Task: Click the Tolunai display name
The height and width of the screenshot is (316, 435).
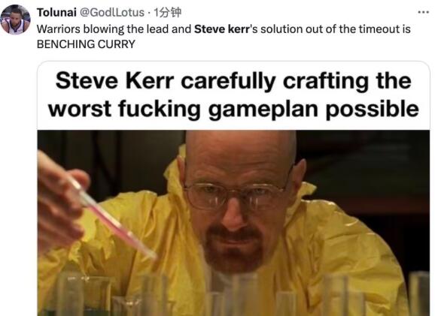Action: click(56, 13)
